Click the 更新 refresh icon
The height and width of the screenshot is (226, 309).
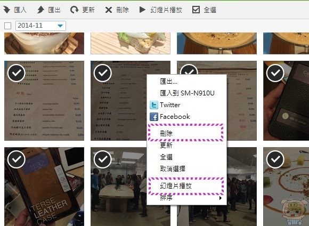click(x=74, y=10)
